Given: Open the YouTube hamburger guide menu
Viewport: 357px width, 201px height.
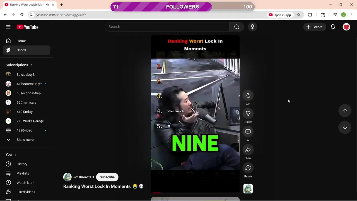Looking at the screenshot, I should point(8,27).
